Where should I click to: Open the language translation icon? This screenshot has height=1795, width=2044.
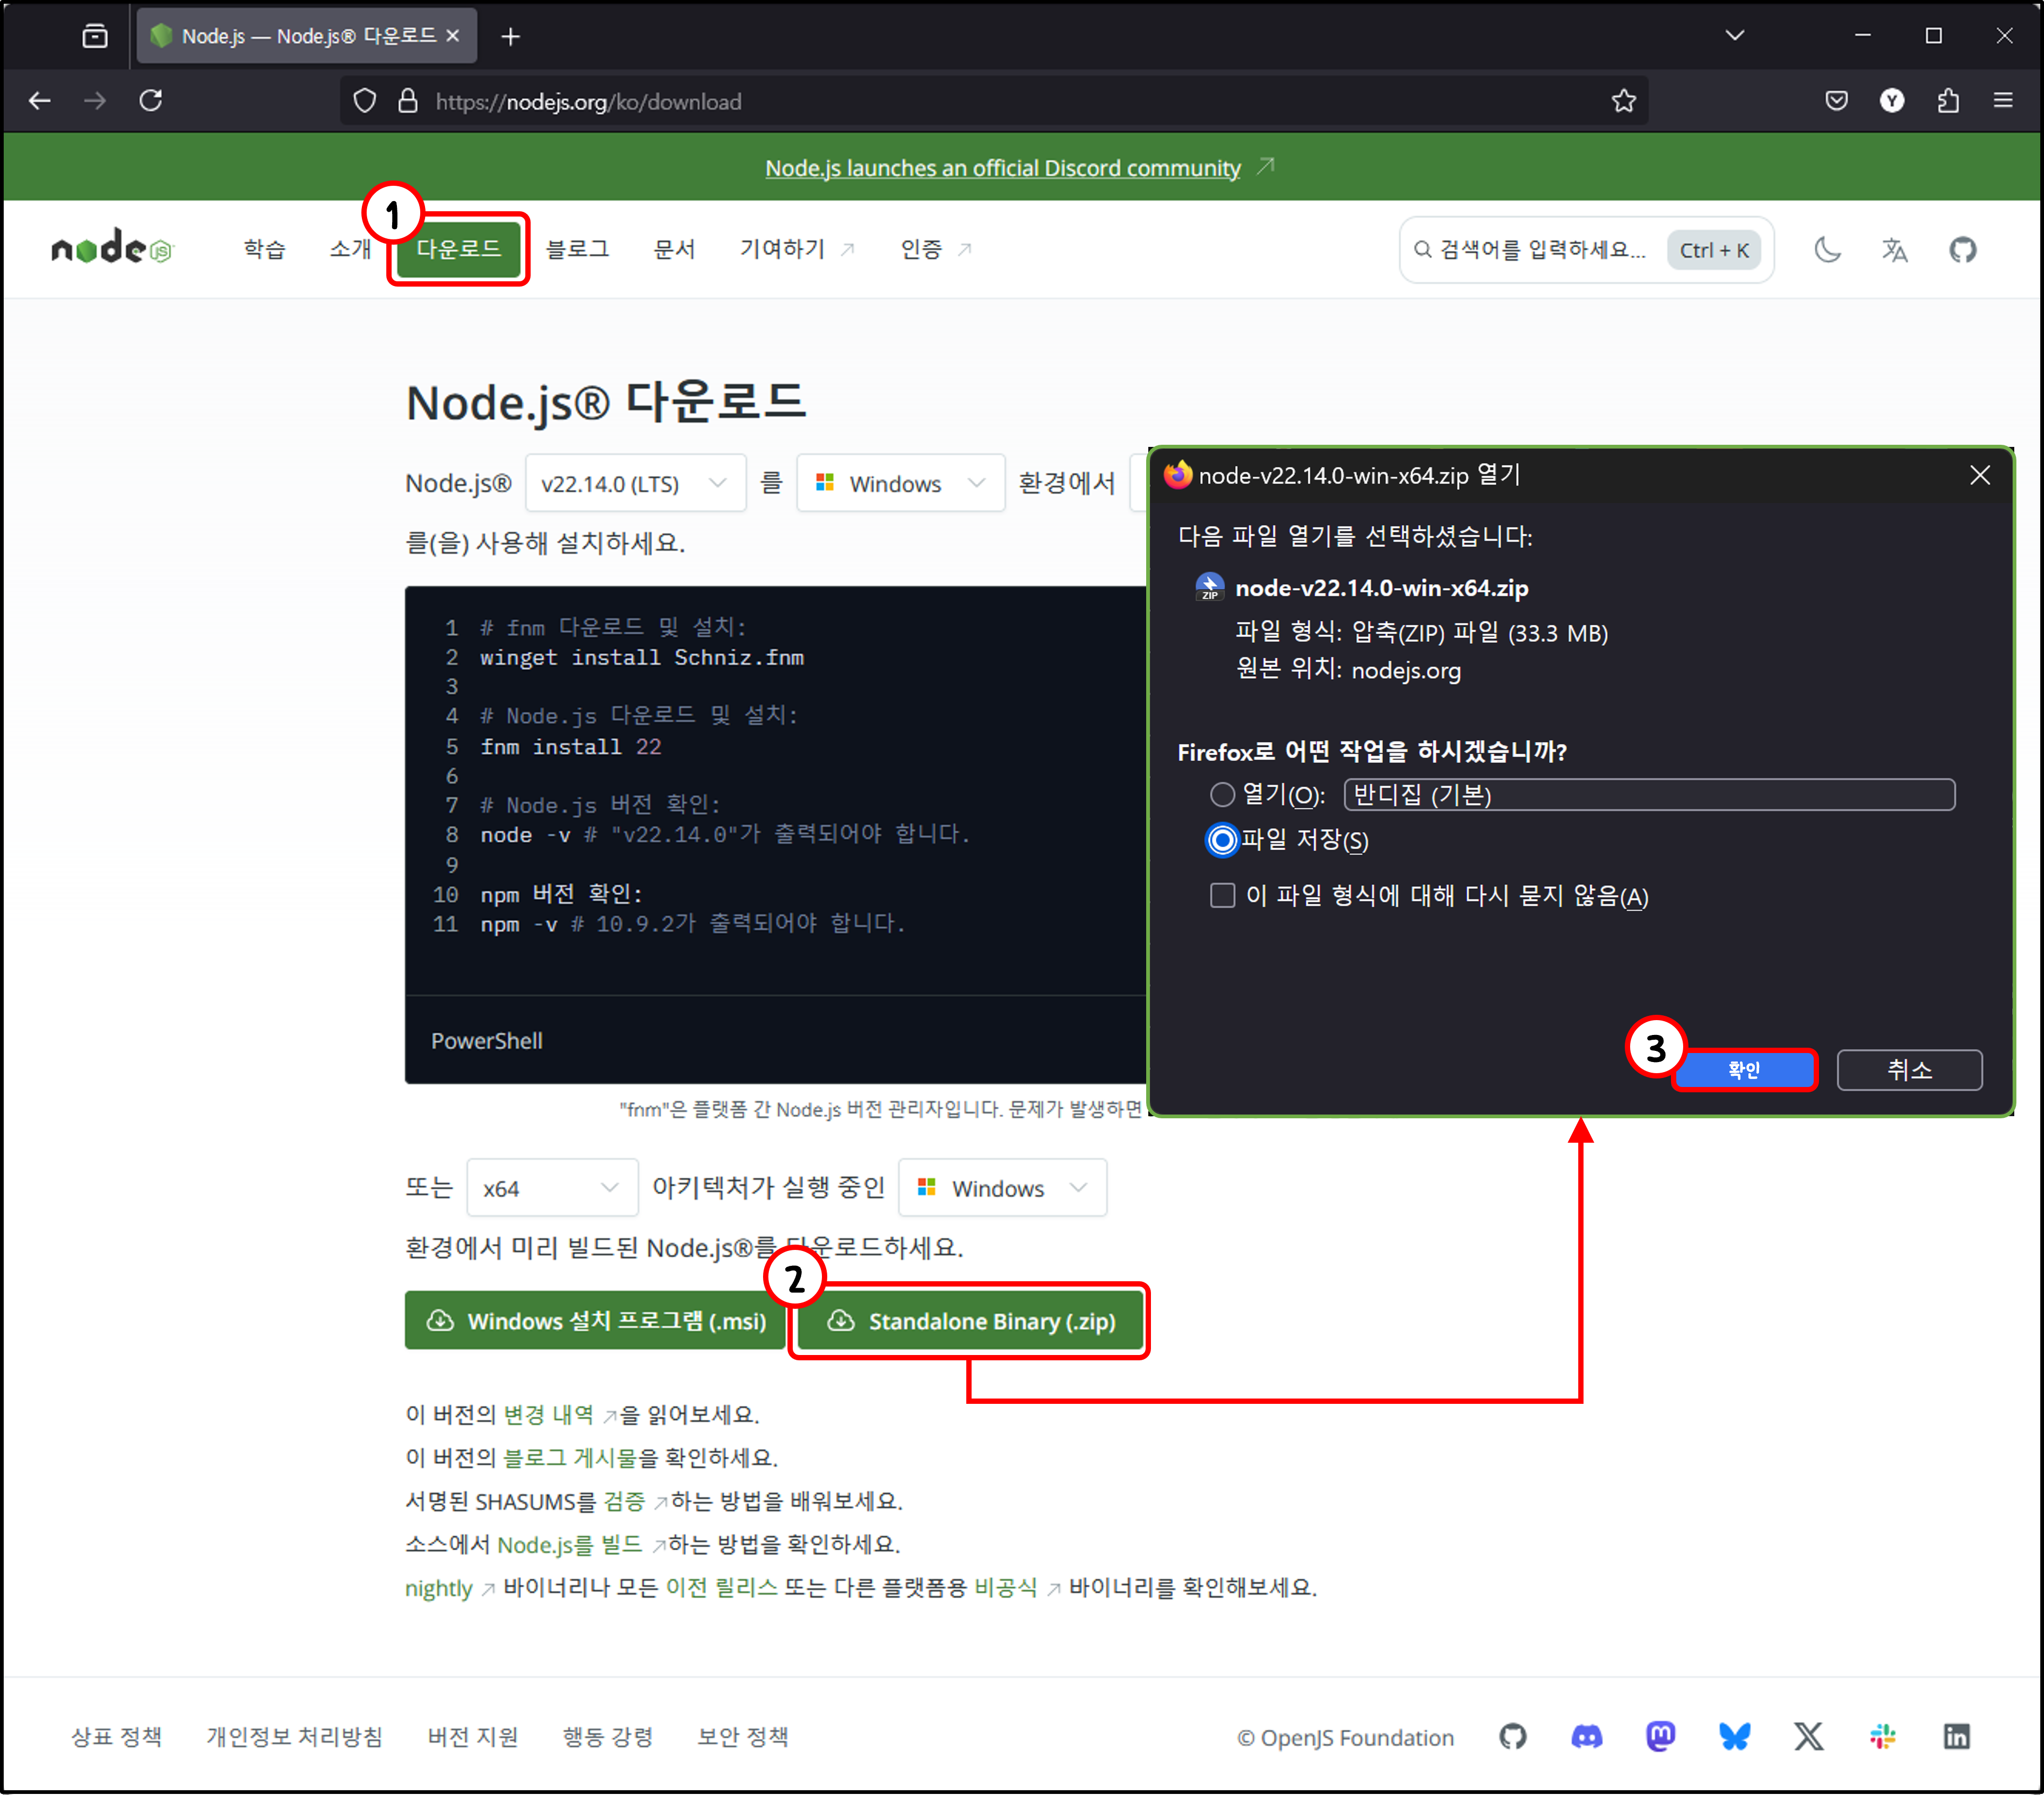click(x=1894, y=250)
